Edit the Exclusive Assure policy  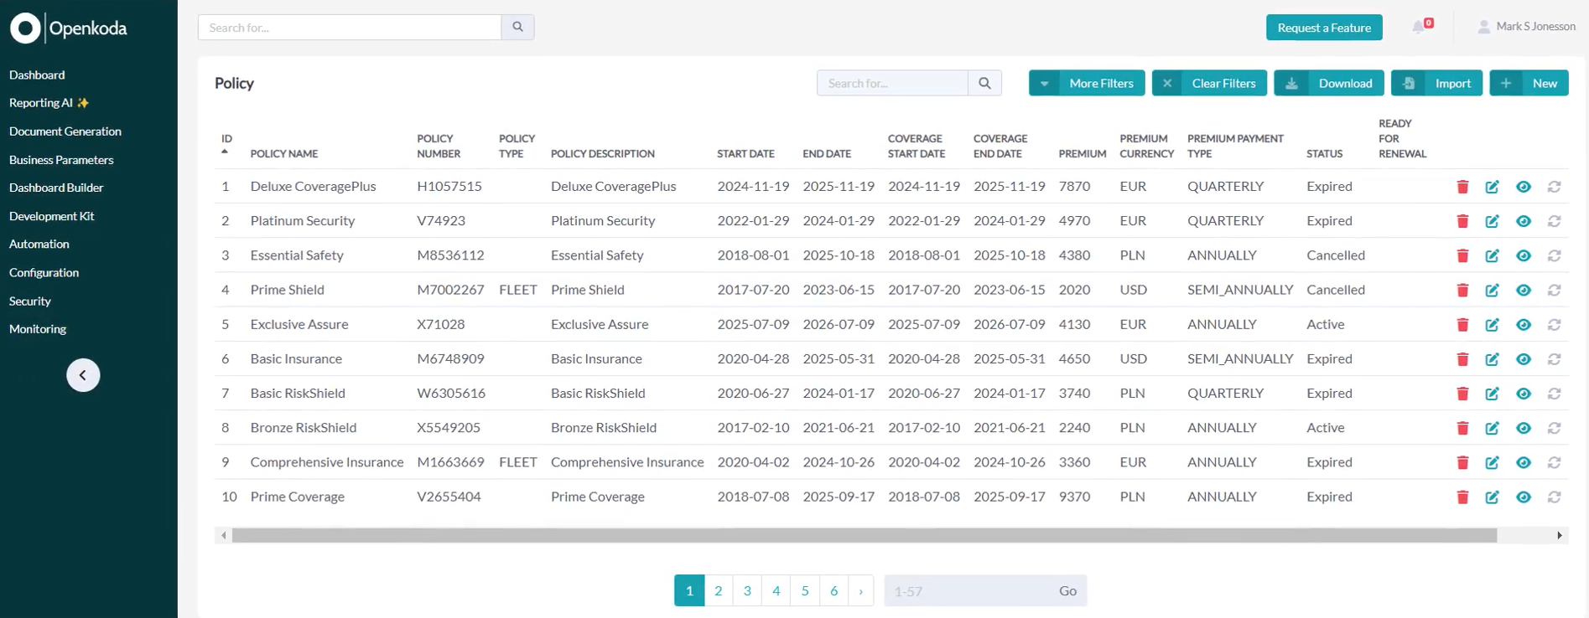tap(1492, 324)
